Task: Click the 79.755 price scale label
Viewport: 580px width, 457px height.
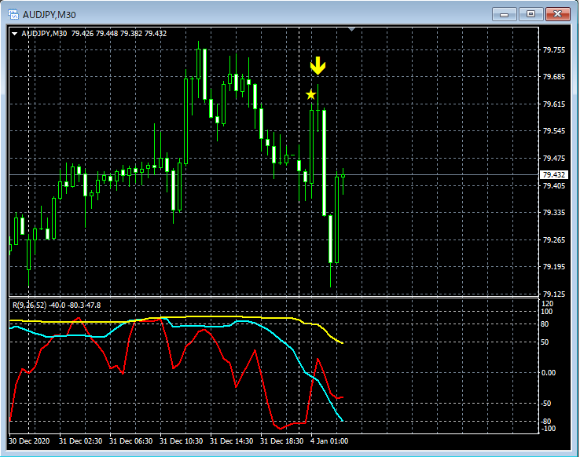Action: (x=554, y=50)
